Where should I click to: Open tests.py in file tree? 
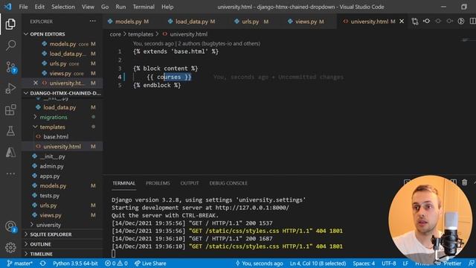(x=50, y=195)
